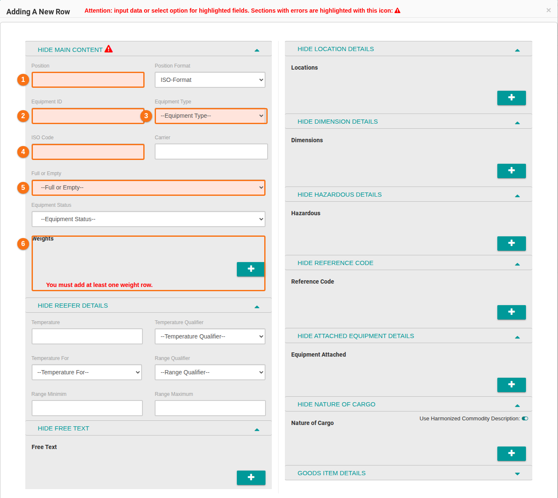Focus the Equipment ID input field

click(x=88, y=116)
